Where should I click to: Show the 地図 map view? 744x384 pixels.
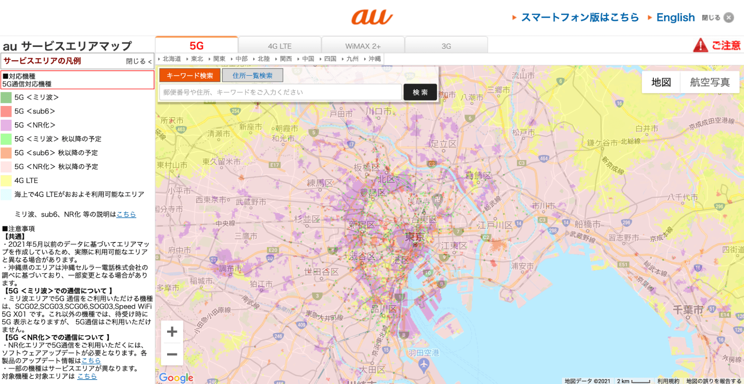click(661, 82)
